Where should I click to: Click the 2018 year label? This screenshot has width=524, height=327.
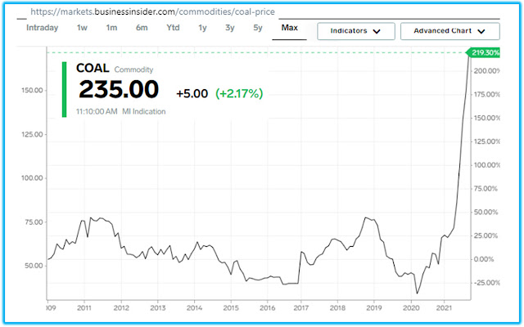coord(337,308)
